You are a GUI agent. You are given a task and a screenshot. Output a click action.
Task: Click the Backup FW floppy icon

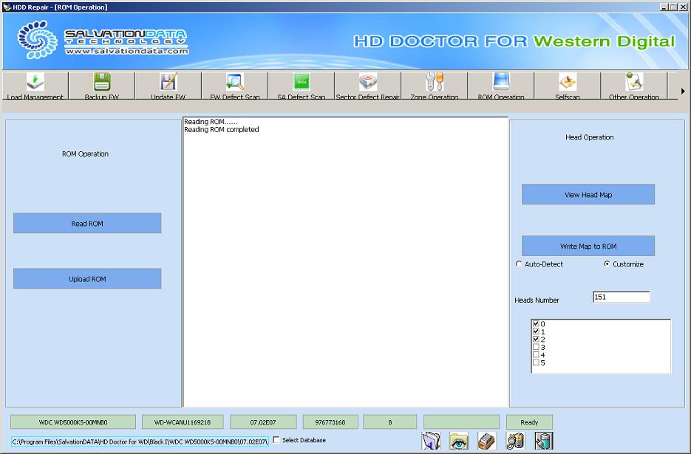tap(102, 82)
